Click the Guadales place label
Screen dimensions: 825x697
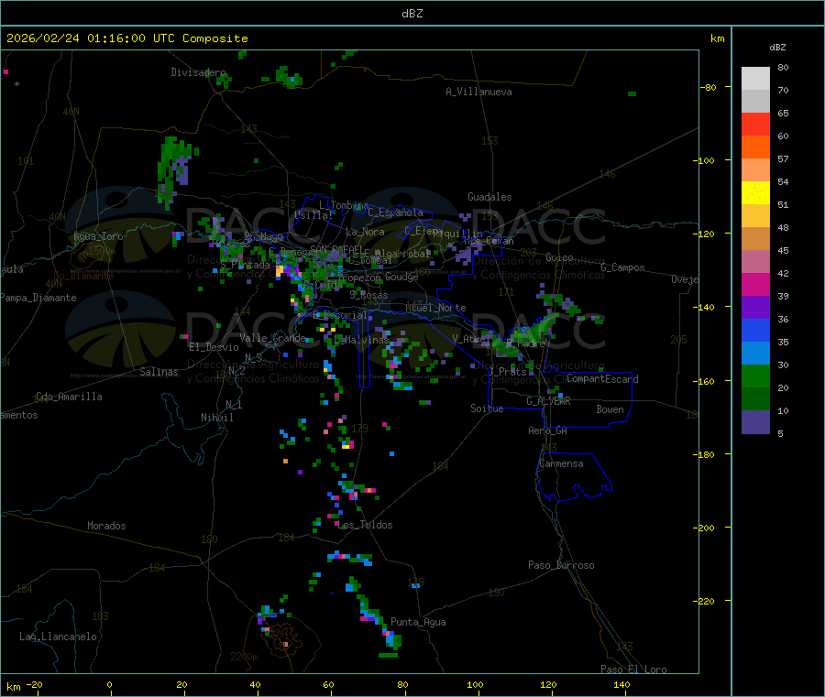click(489, 197)
